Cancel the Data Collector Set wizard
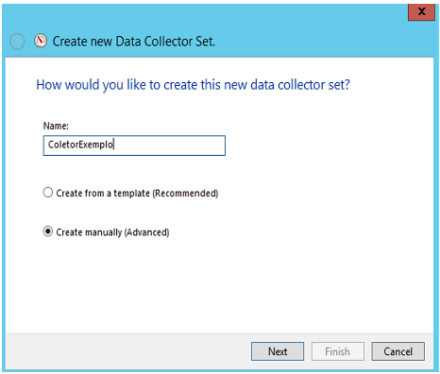 (x=398, y=351)
